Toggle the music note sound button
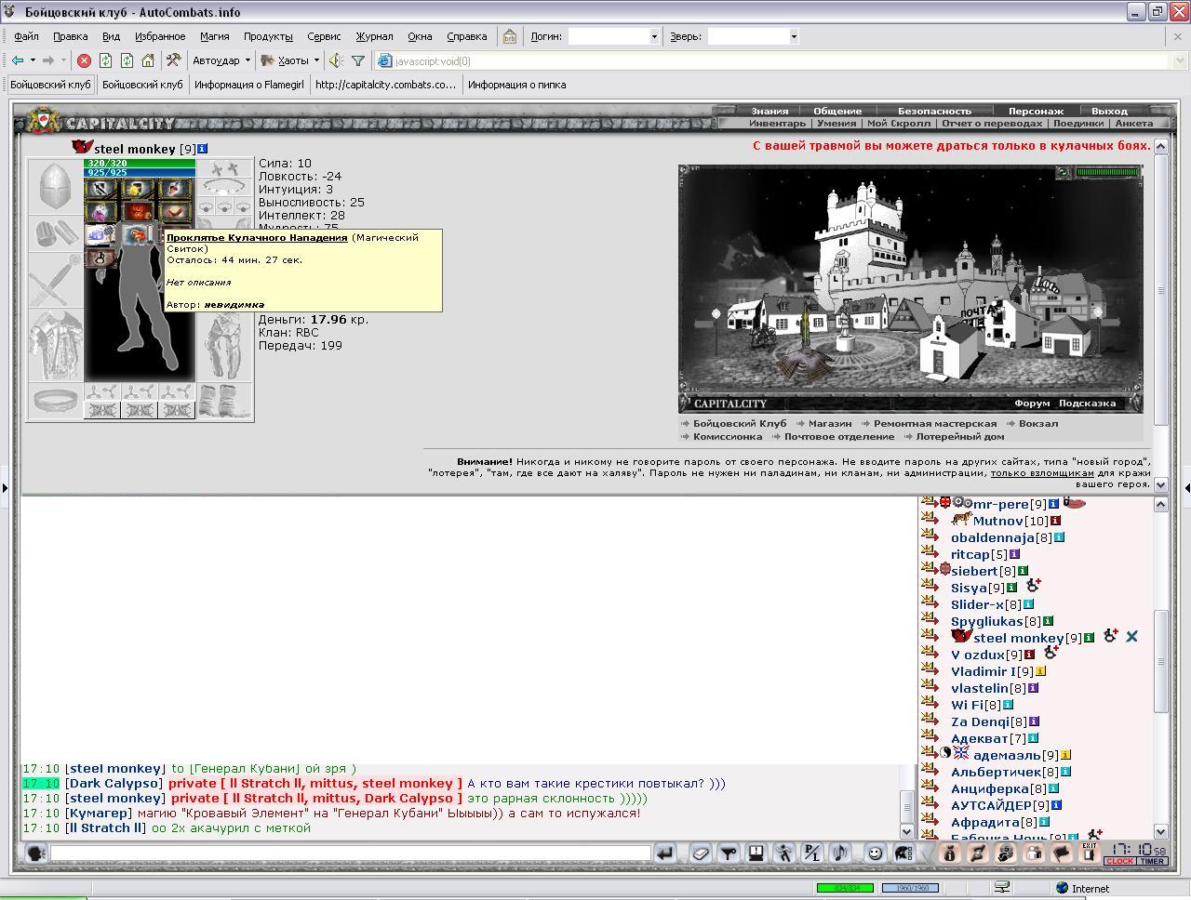Screen dimensions: 1191x900 pyautogui.click(x=839, y=853)
